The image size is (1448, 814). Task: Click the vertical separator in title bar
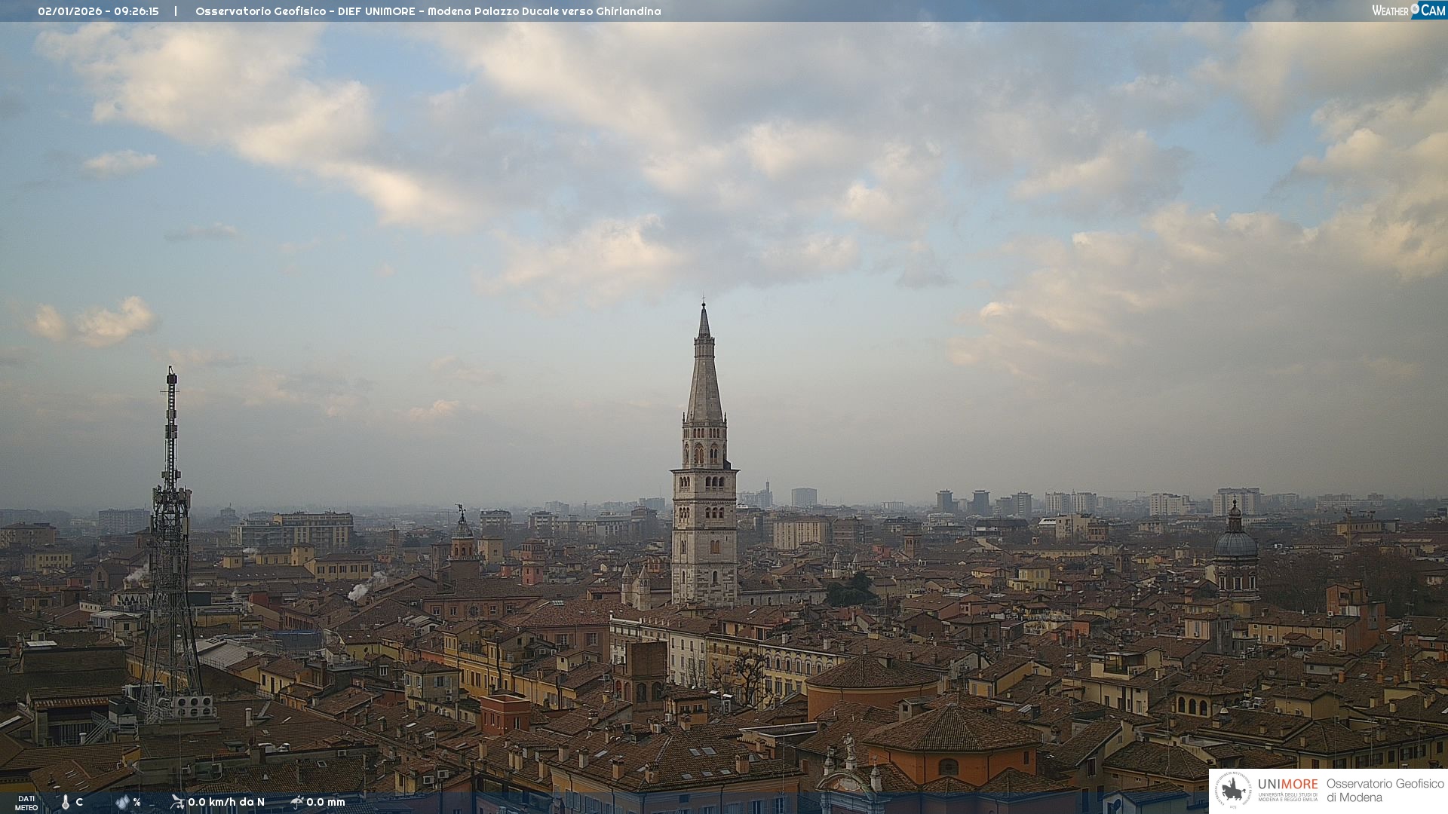point(176,11)
